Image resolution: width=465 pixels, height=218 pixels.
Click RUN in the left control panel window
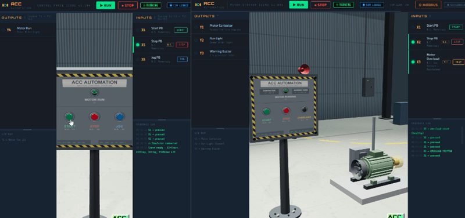106,5
